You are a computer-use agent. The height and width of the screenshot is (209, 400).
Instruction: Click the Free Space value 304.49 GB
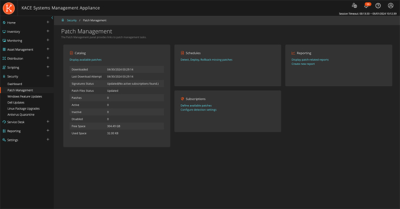click(114, 126)
